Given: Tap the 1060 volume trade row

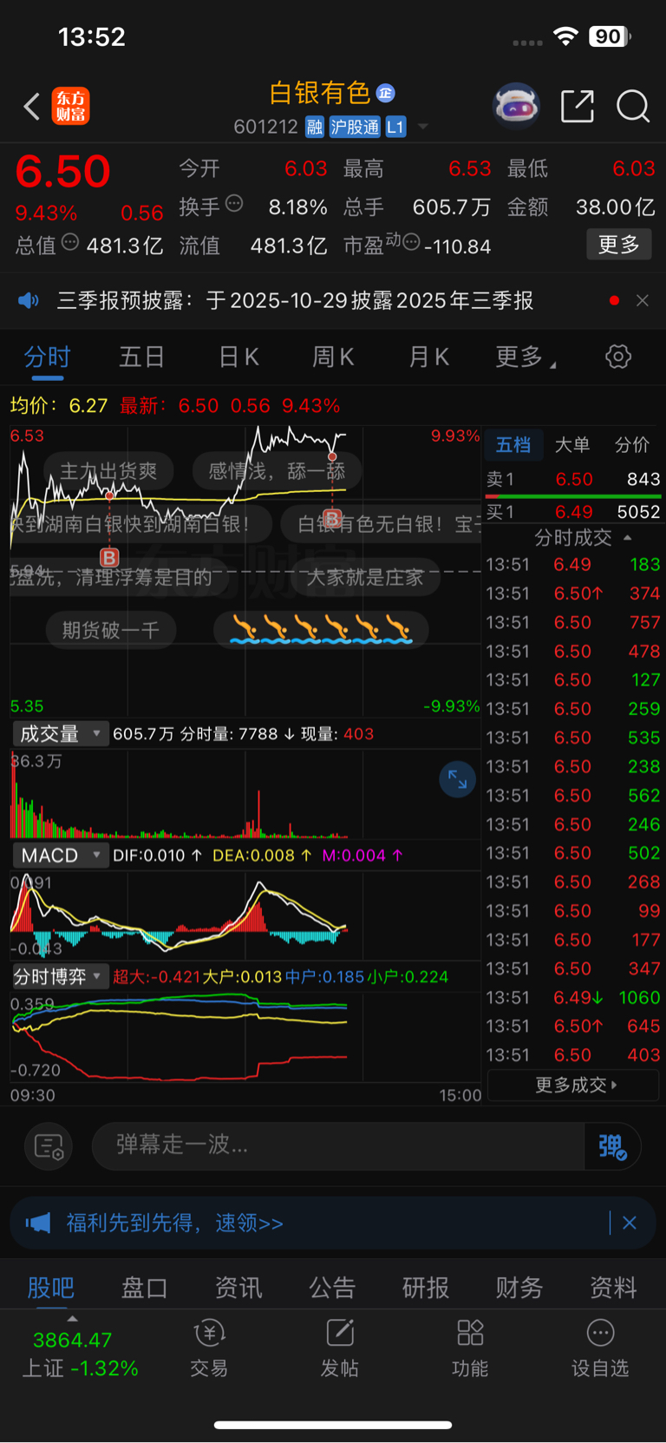Looking at the screenshot, I should (x=573, y=998).
